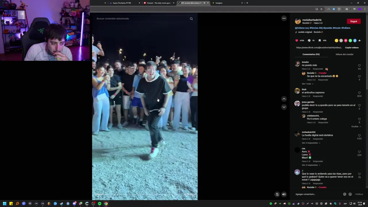Open rociohurtado16 profile name
368x207 pixels.
[x=312, y=20]
